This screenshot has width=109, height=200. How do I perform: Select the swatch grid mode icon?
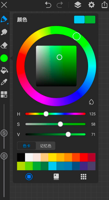point(83,177)
